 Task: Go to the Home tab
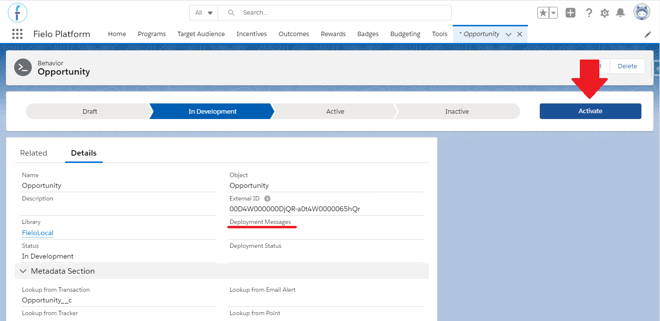pos(117,34)
